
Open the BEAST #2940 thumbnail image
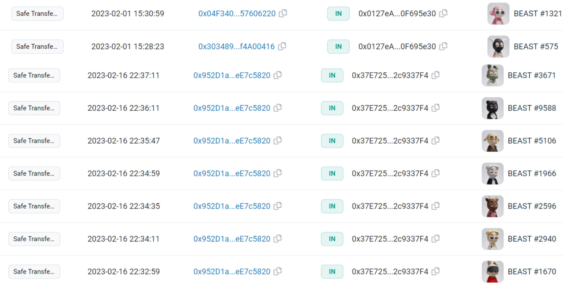point(492,239)
